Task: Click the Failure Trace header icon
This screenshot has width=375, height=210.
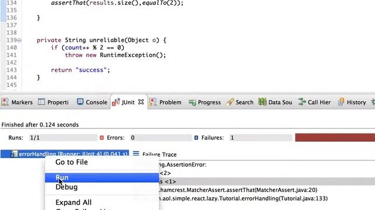Action: 136,153
